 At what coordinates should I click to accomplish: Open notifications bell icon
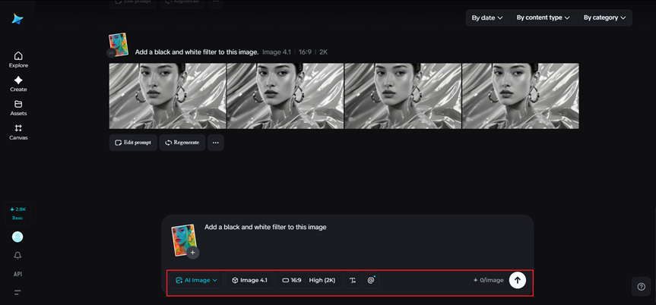click(17, 256)
